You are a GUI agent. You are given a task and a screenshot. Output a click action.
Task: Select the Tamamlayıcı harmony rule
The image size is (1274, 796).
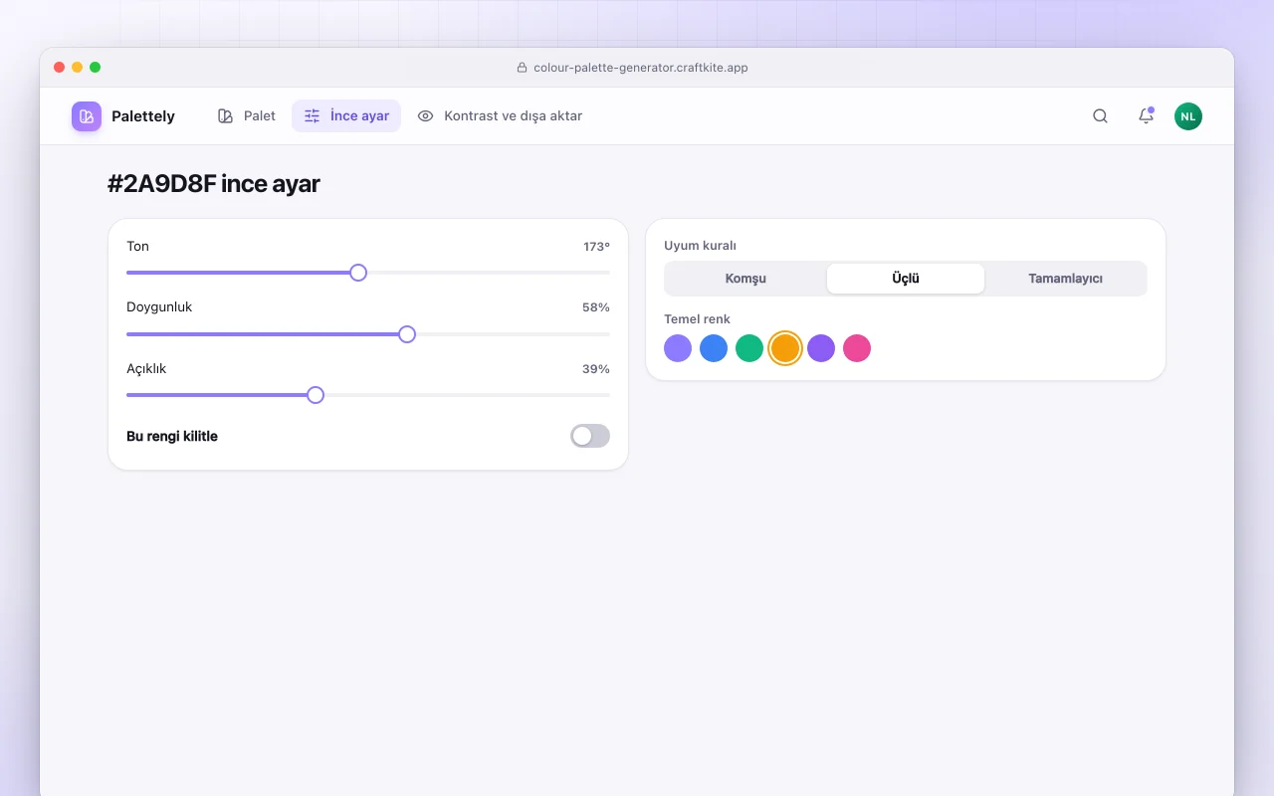pyautogui.click(x=1065, y=279)
